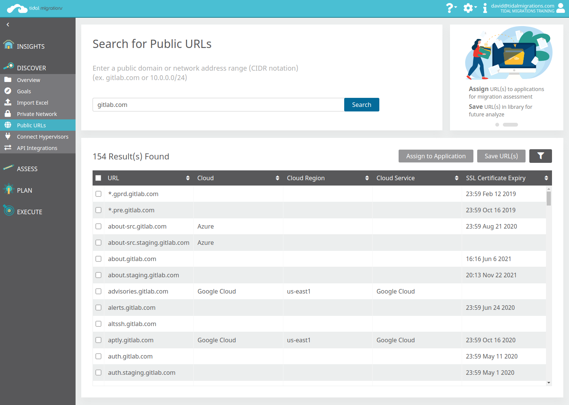Click the table scroll down arrow
The width and height of the screenshot is (569, 405).
tap(549, 383)
